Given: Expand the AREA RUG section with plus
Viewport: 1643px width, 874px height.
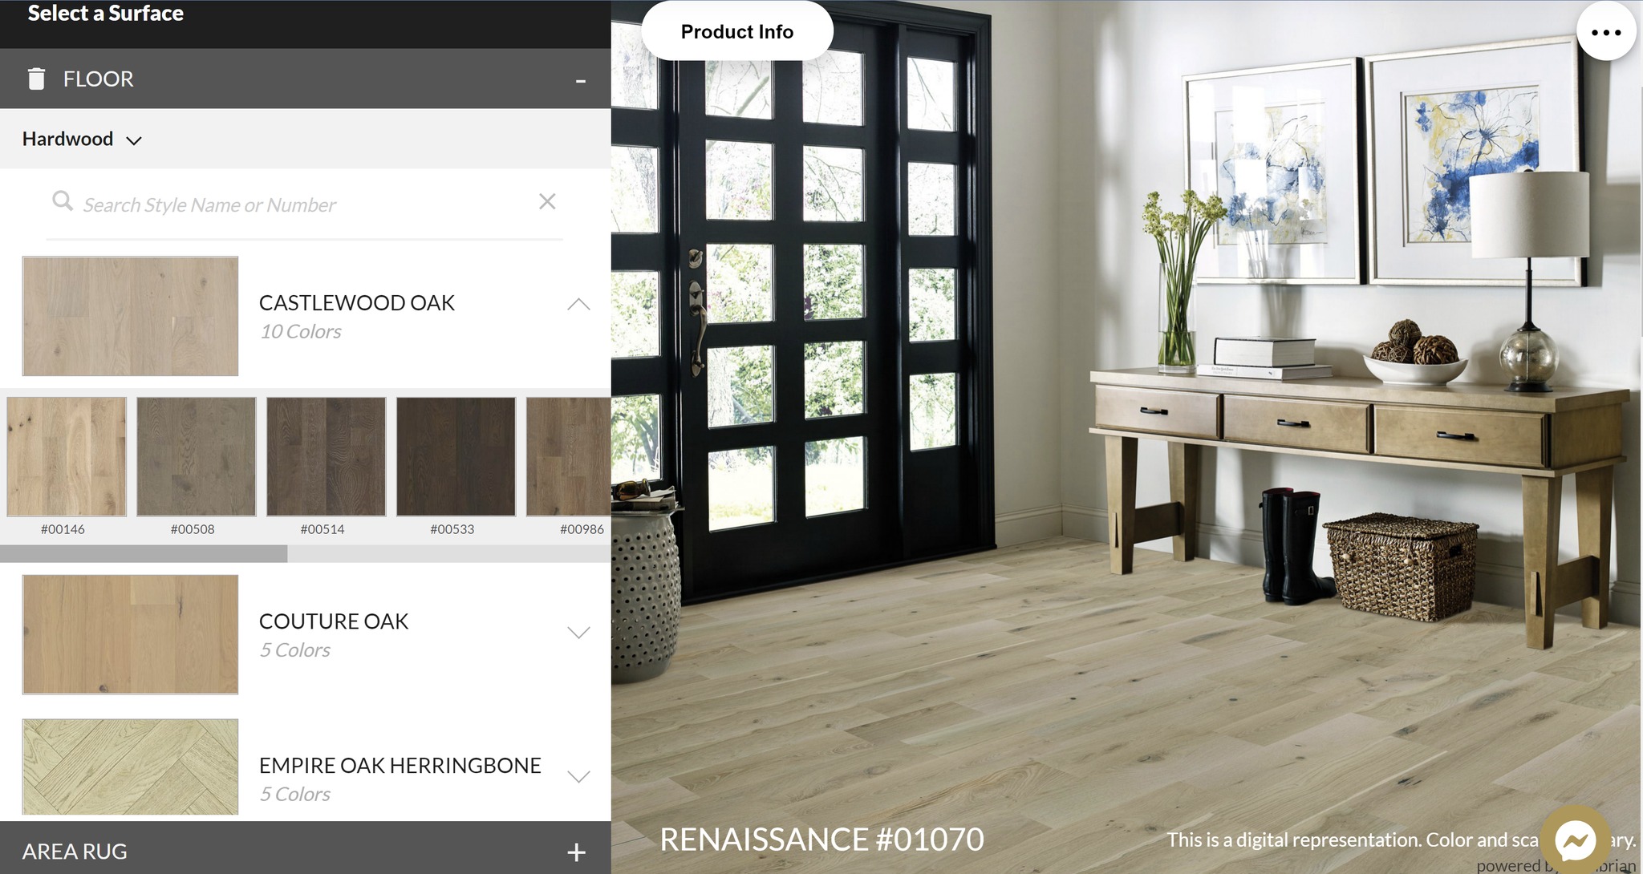Looking at the screenshot, I should tap(576, 852).
